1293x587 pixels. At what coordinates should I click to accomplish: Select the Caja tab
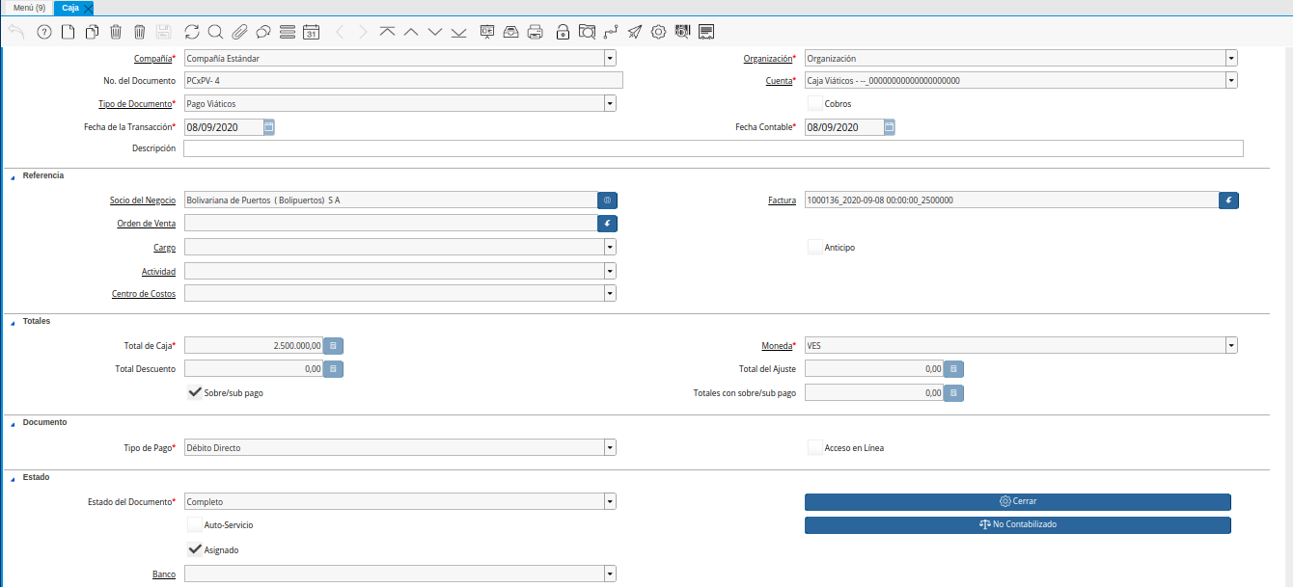[70, 8]
